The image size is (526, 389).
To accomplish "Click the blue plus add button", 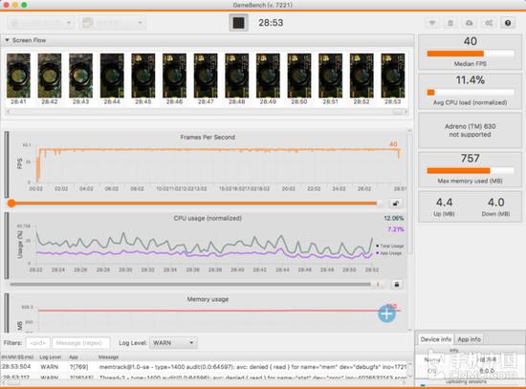I will tap(386, 313).
